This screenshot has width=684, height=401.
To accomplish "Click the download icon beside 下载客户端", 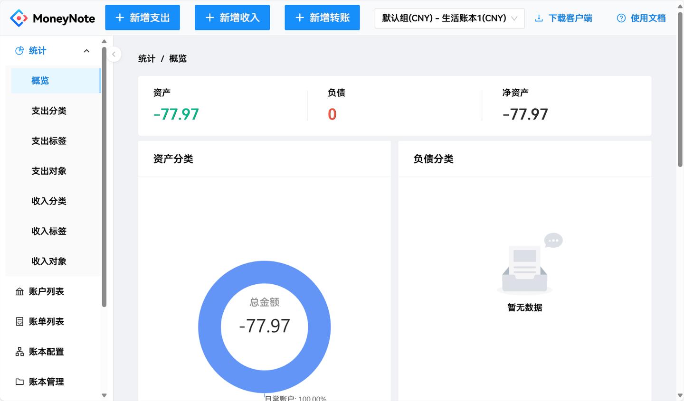I will click(539, 18).
